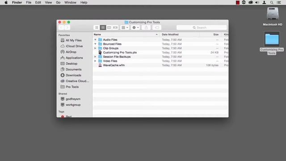Switch Finder to icon view
The height and width of the screenshot is (161, 286).
click(97, 28)
